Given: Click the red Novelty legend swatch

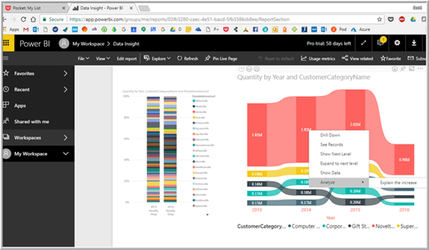Looking at the screenshot, I should coord(373,226).
